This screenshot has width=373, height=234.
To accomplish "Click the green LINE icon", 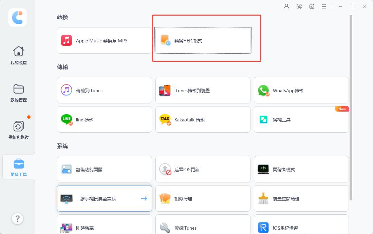I will pos(67,119).
